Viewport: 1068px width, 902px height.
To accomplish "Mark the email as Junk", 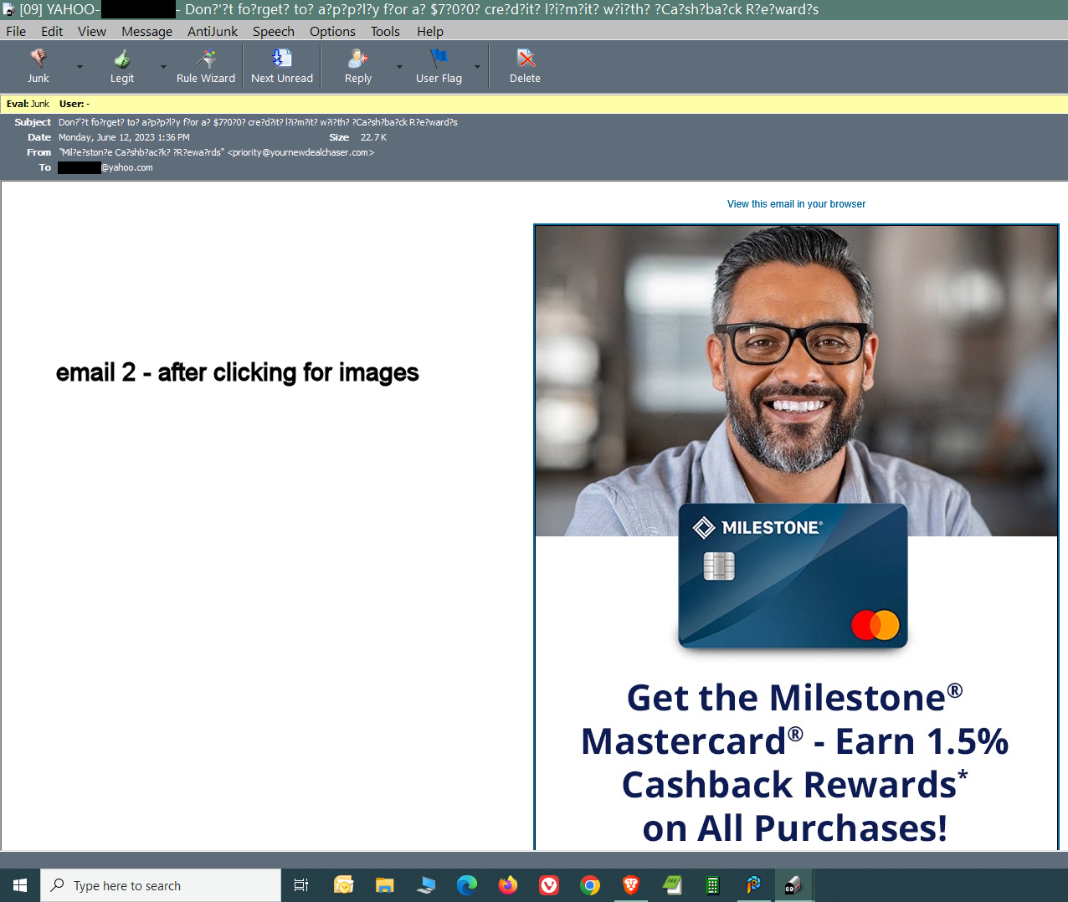I will click(x=39, y=66).
